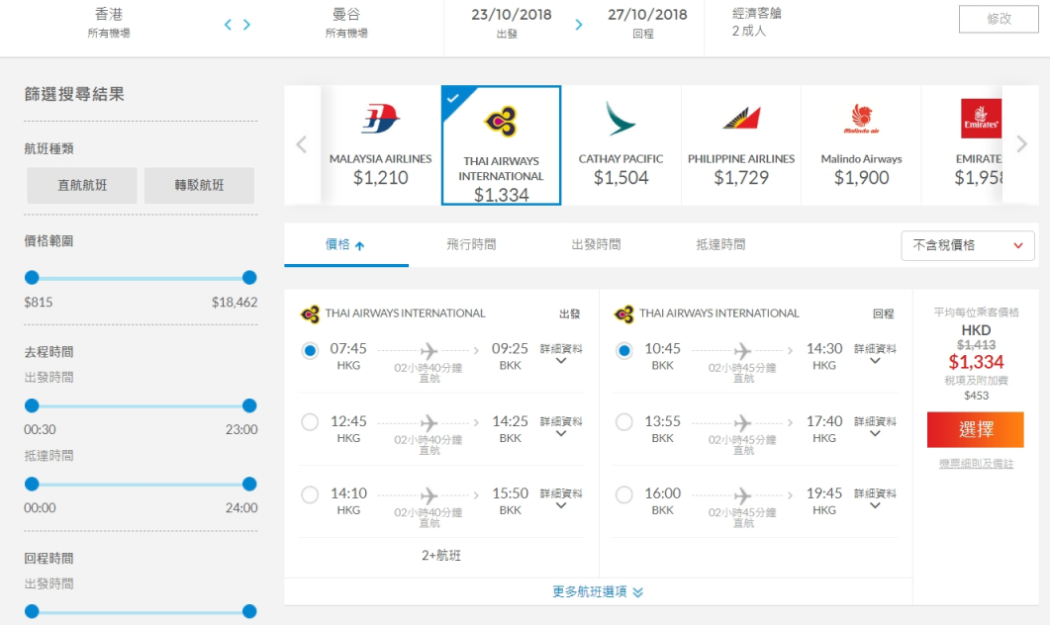The image size is (1050, 625).
Task: Click the Cathay Pacific logo
Action: (620, 119)
